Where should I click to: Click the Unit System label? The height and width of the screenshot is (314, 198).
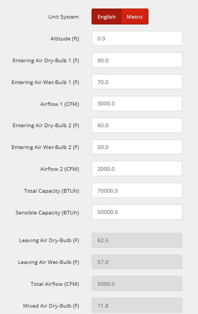63,17
